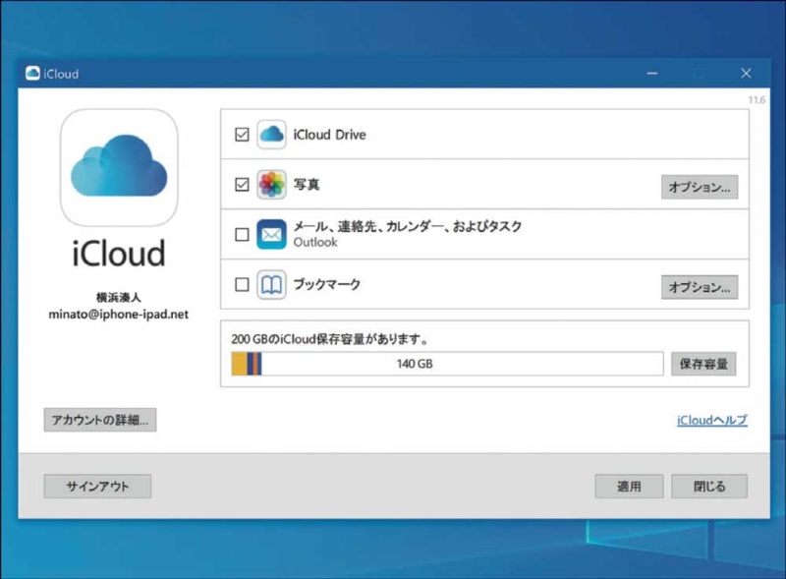Open オプション for ブックマーク
Screen dimensions: 786x579
(x=700, y=287)
